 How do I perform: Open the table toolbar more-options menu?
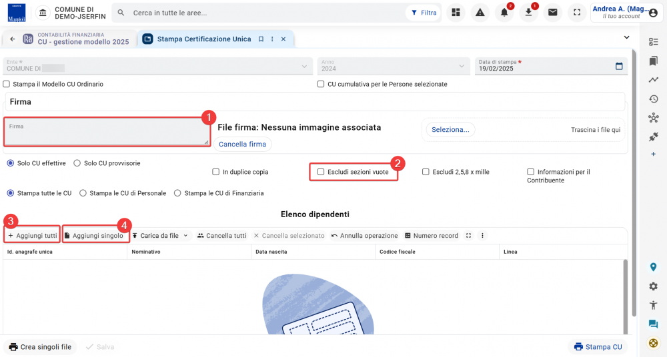click(x=482, y=236)
